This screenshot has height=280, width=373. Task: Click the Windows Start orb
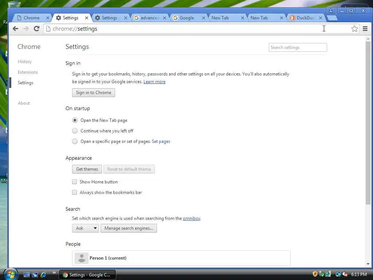pos(11,274)
